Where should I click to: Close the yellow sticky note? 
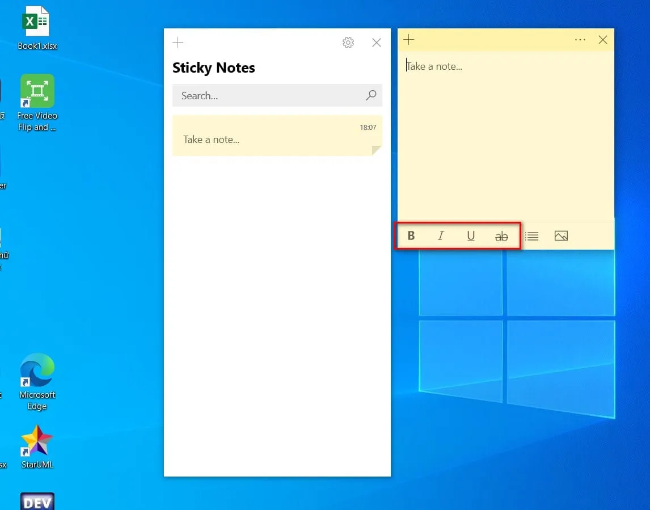click(603, 40)
